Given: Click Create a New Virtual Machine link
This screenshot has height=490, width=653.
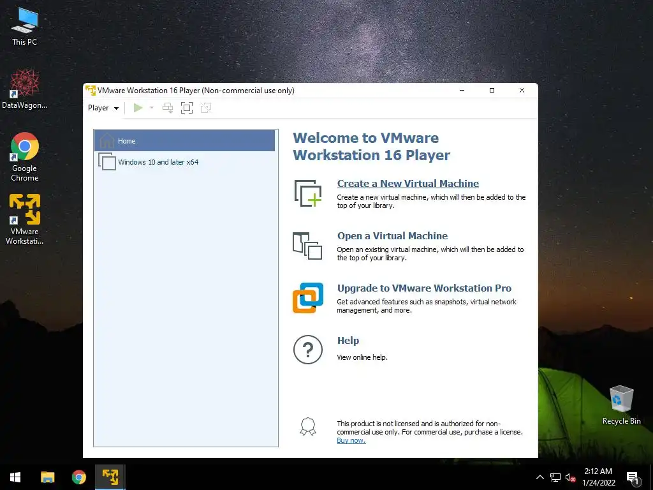Looking at the screenshot, I should 407,183.
